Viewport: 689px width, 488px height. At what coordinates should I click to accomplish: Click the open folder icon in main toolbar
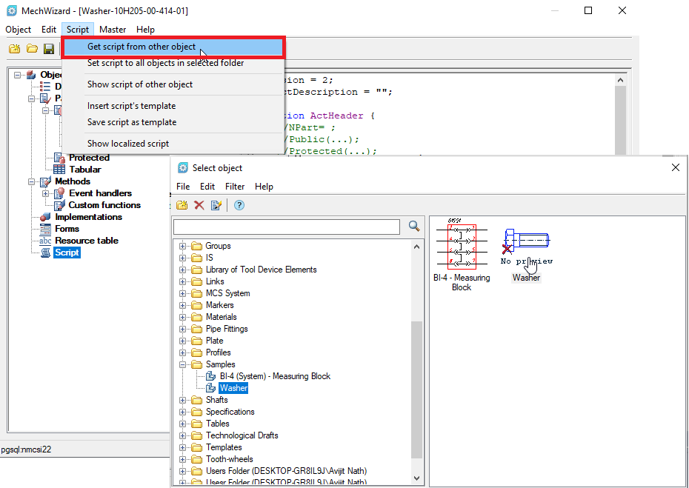click(x=32, y=48)
